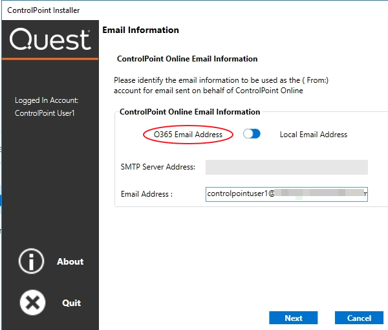Click the Quit text label
The width and height of the screenshot is (388, 330).
pyautogui.click(x=71, y=303)
